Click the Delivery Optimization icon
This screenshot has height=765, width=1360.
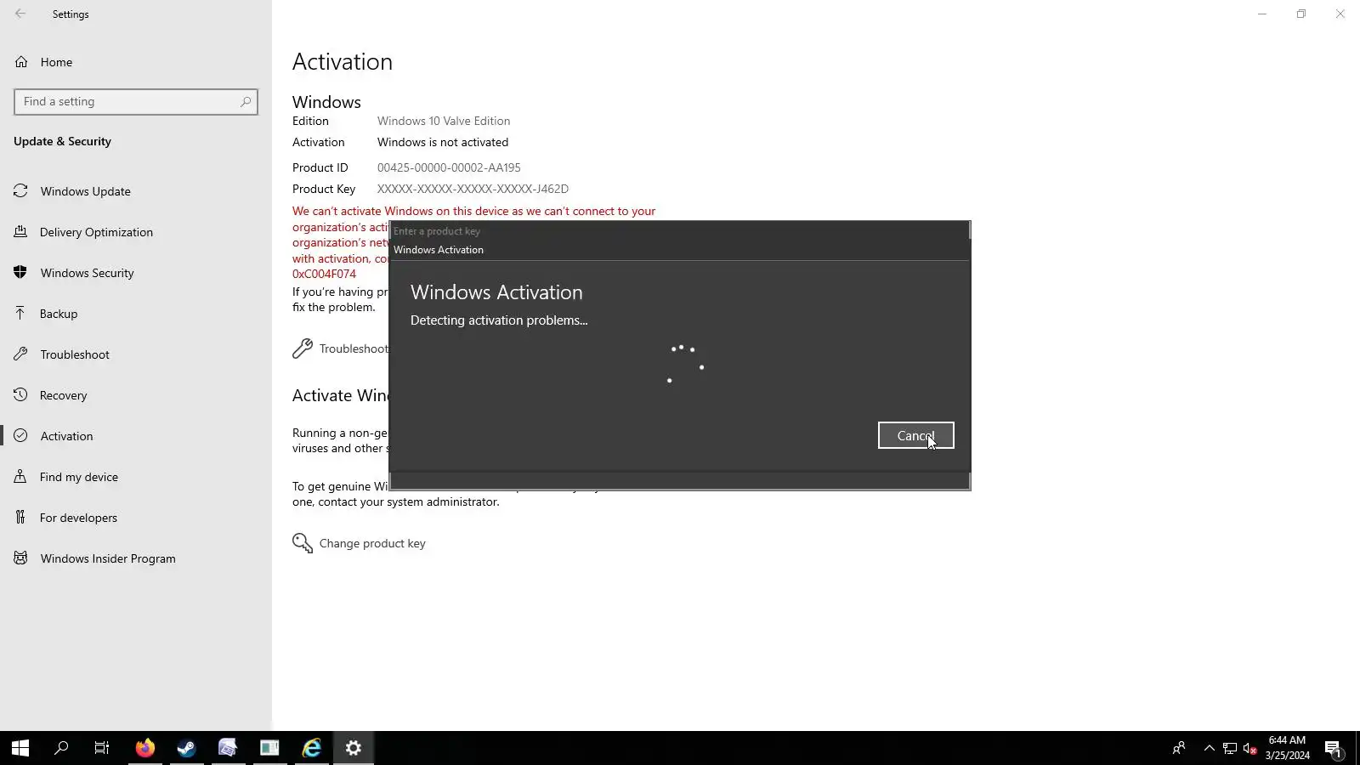21,232
